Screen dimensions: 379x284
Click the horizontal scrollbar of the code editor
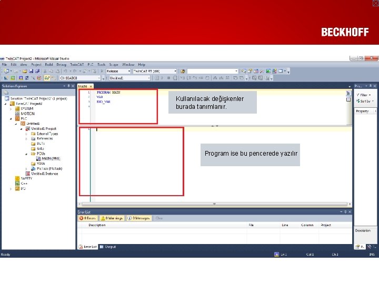(x=214, y=204)
